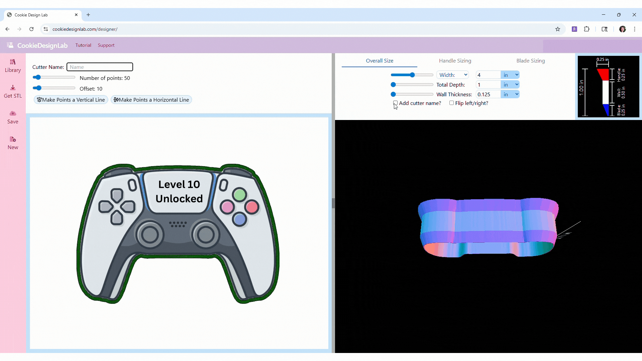642x361 pixels.
Task: Open the Chrome profile avatar
Action: click(623, 29)
